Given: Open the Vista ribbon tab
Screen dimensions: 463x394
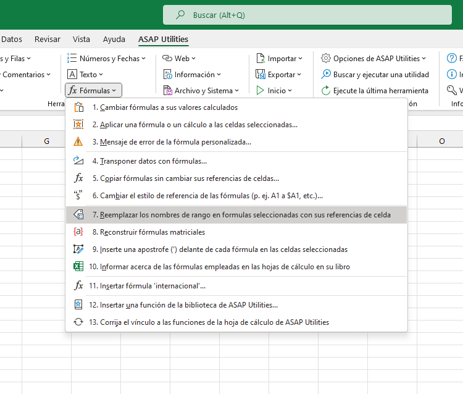Looking at the screenshot, I should (x=81, y=39).
